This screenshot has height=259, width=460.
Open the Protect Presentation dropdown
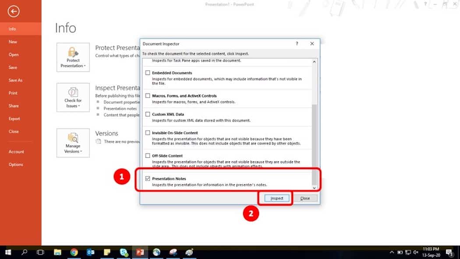(x=73, y=57)
